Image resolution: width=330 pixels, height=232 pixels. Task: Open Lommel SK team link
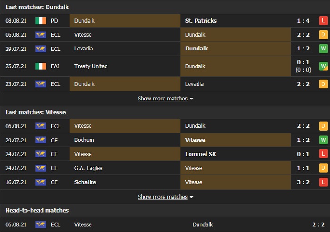[201, 154]
